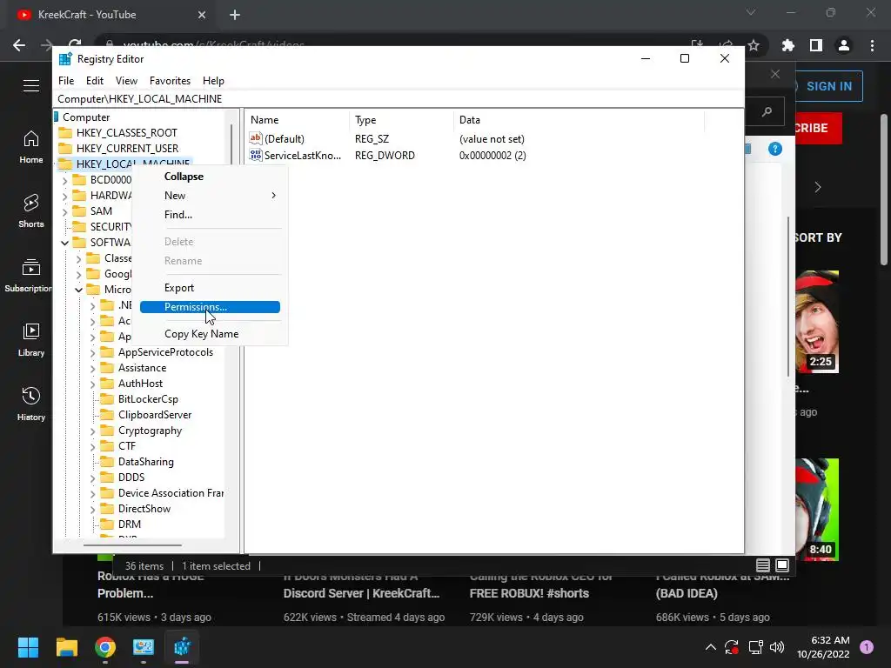
Task: Expand the Cryptography key
Action: point(92,431)
